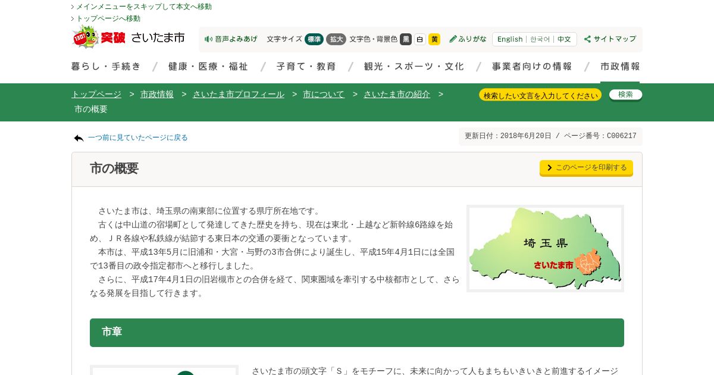Screen dimensions: 714x375
Task: Go to 市について breadcrumb
Action: tap(324, 94)
